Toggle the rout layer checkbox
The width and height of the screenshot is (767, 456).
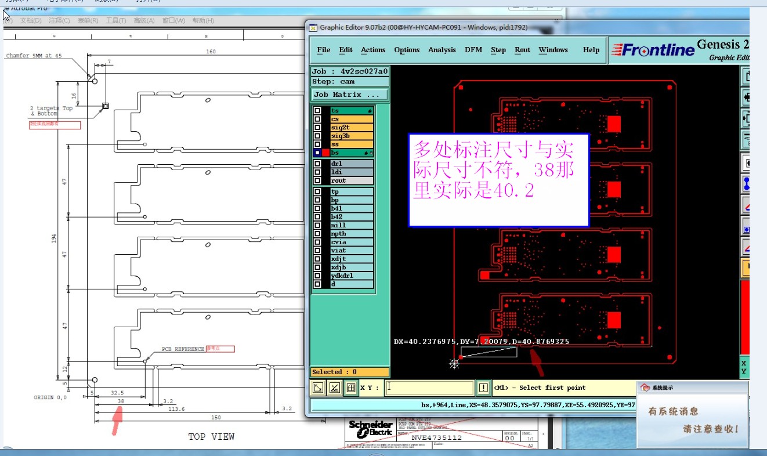coord(317,181)
